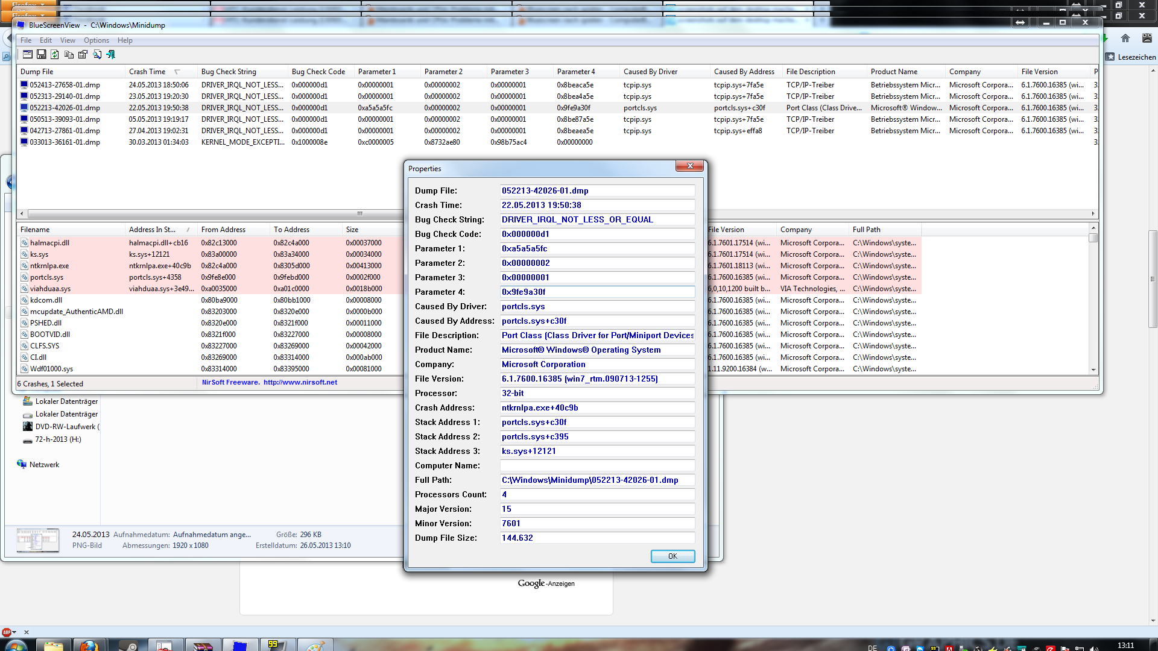
Task: Click the Crash Time column sort header
Action: (x=147, y=72)
